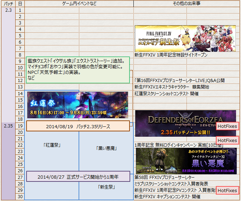
Task: Click 新生FFXIV キャプションコンテスト 開催 entry
Action: 167,197
